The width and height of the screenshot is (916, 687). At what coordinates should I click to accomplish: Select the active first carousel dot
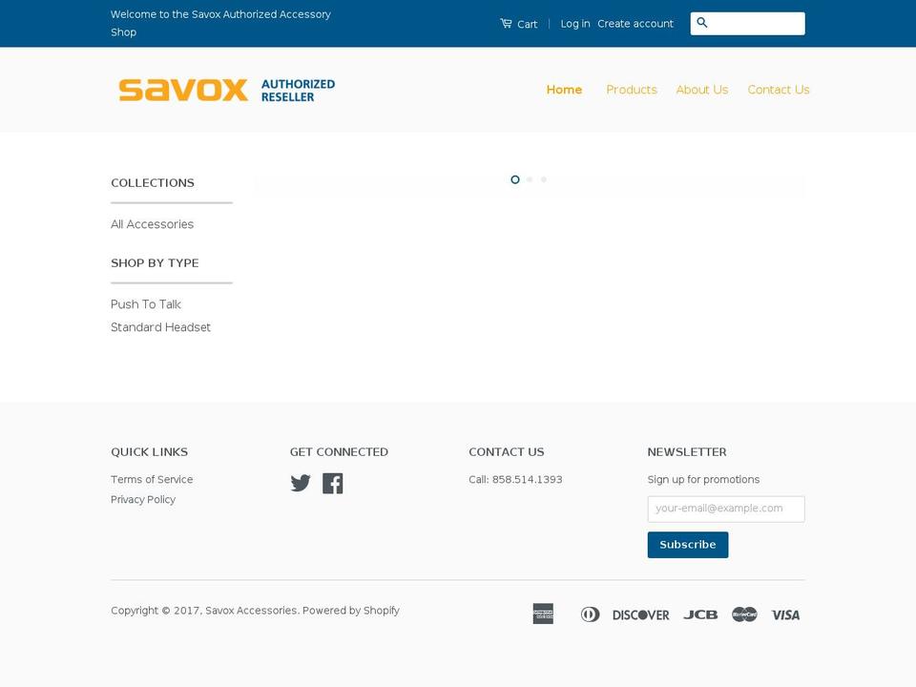click(x=515, y=179)
